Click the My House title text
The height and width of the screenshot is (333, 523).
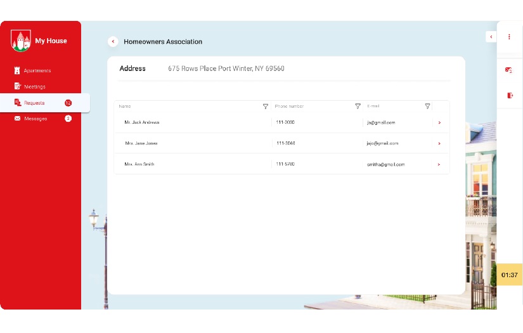(x=51, y=41)
